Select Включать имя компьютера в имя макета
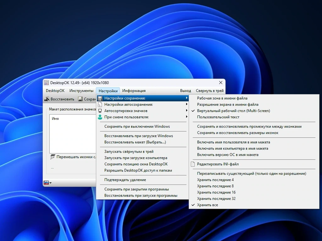The width and height of the screenshot is (322, 241). point(254,148)
